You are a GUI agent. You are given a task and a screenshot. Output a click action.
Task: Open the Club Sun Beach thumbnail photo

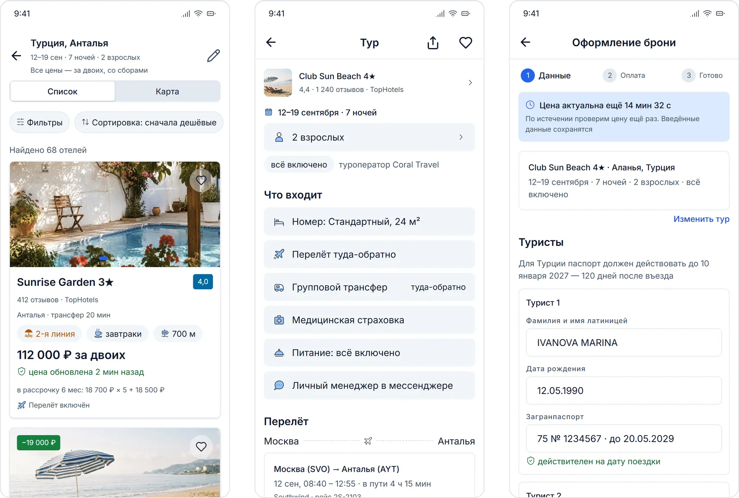click(x=278, y=83)
